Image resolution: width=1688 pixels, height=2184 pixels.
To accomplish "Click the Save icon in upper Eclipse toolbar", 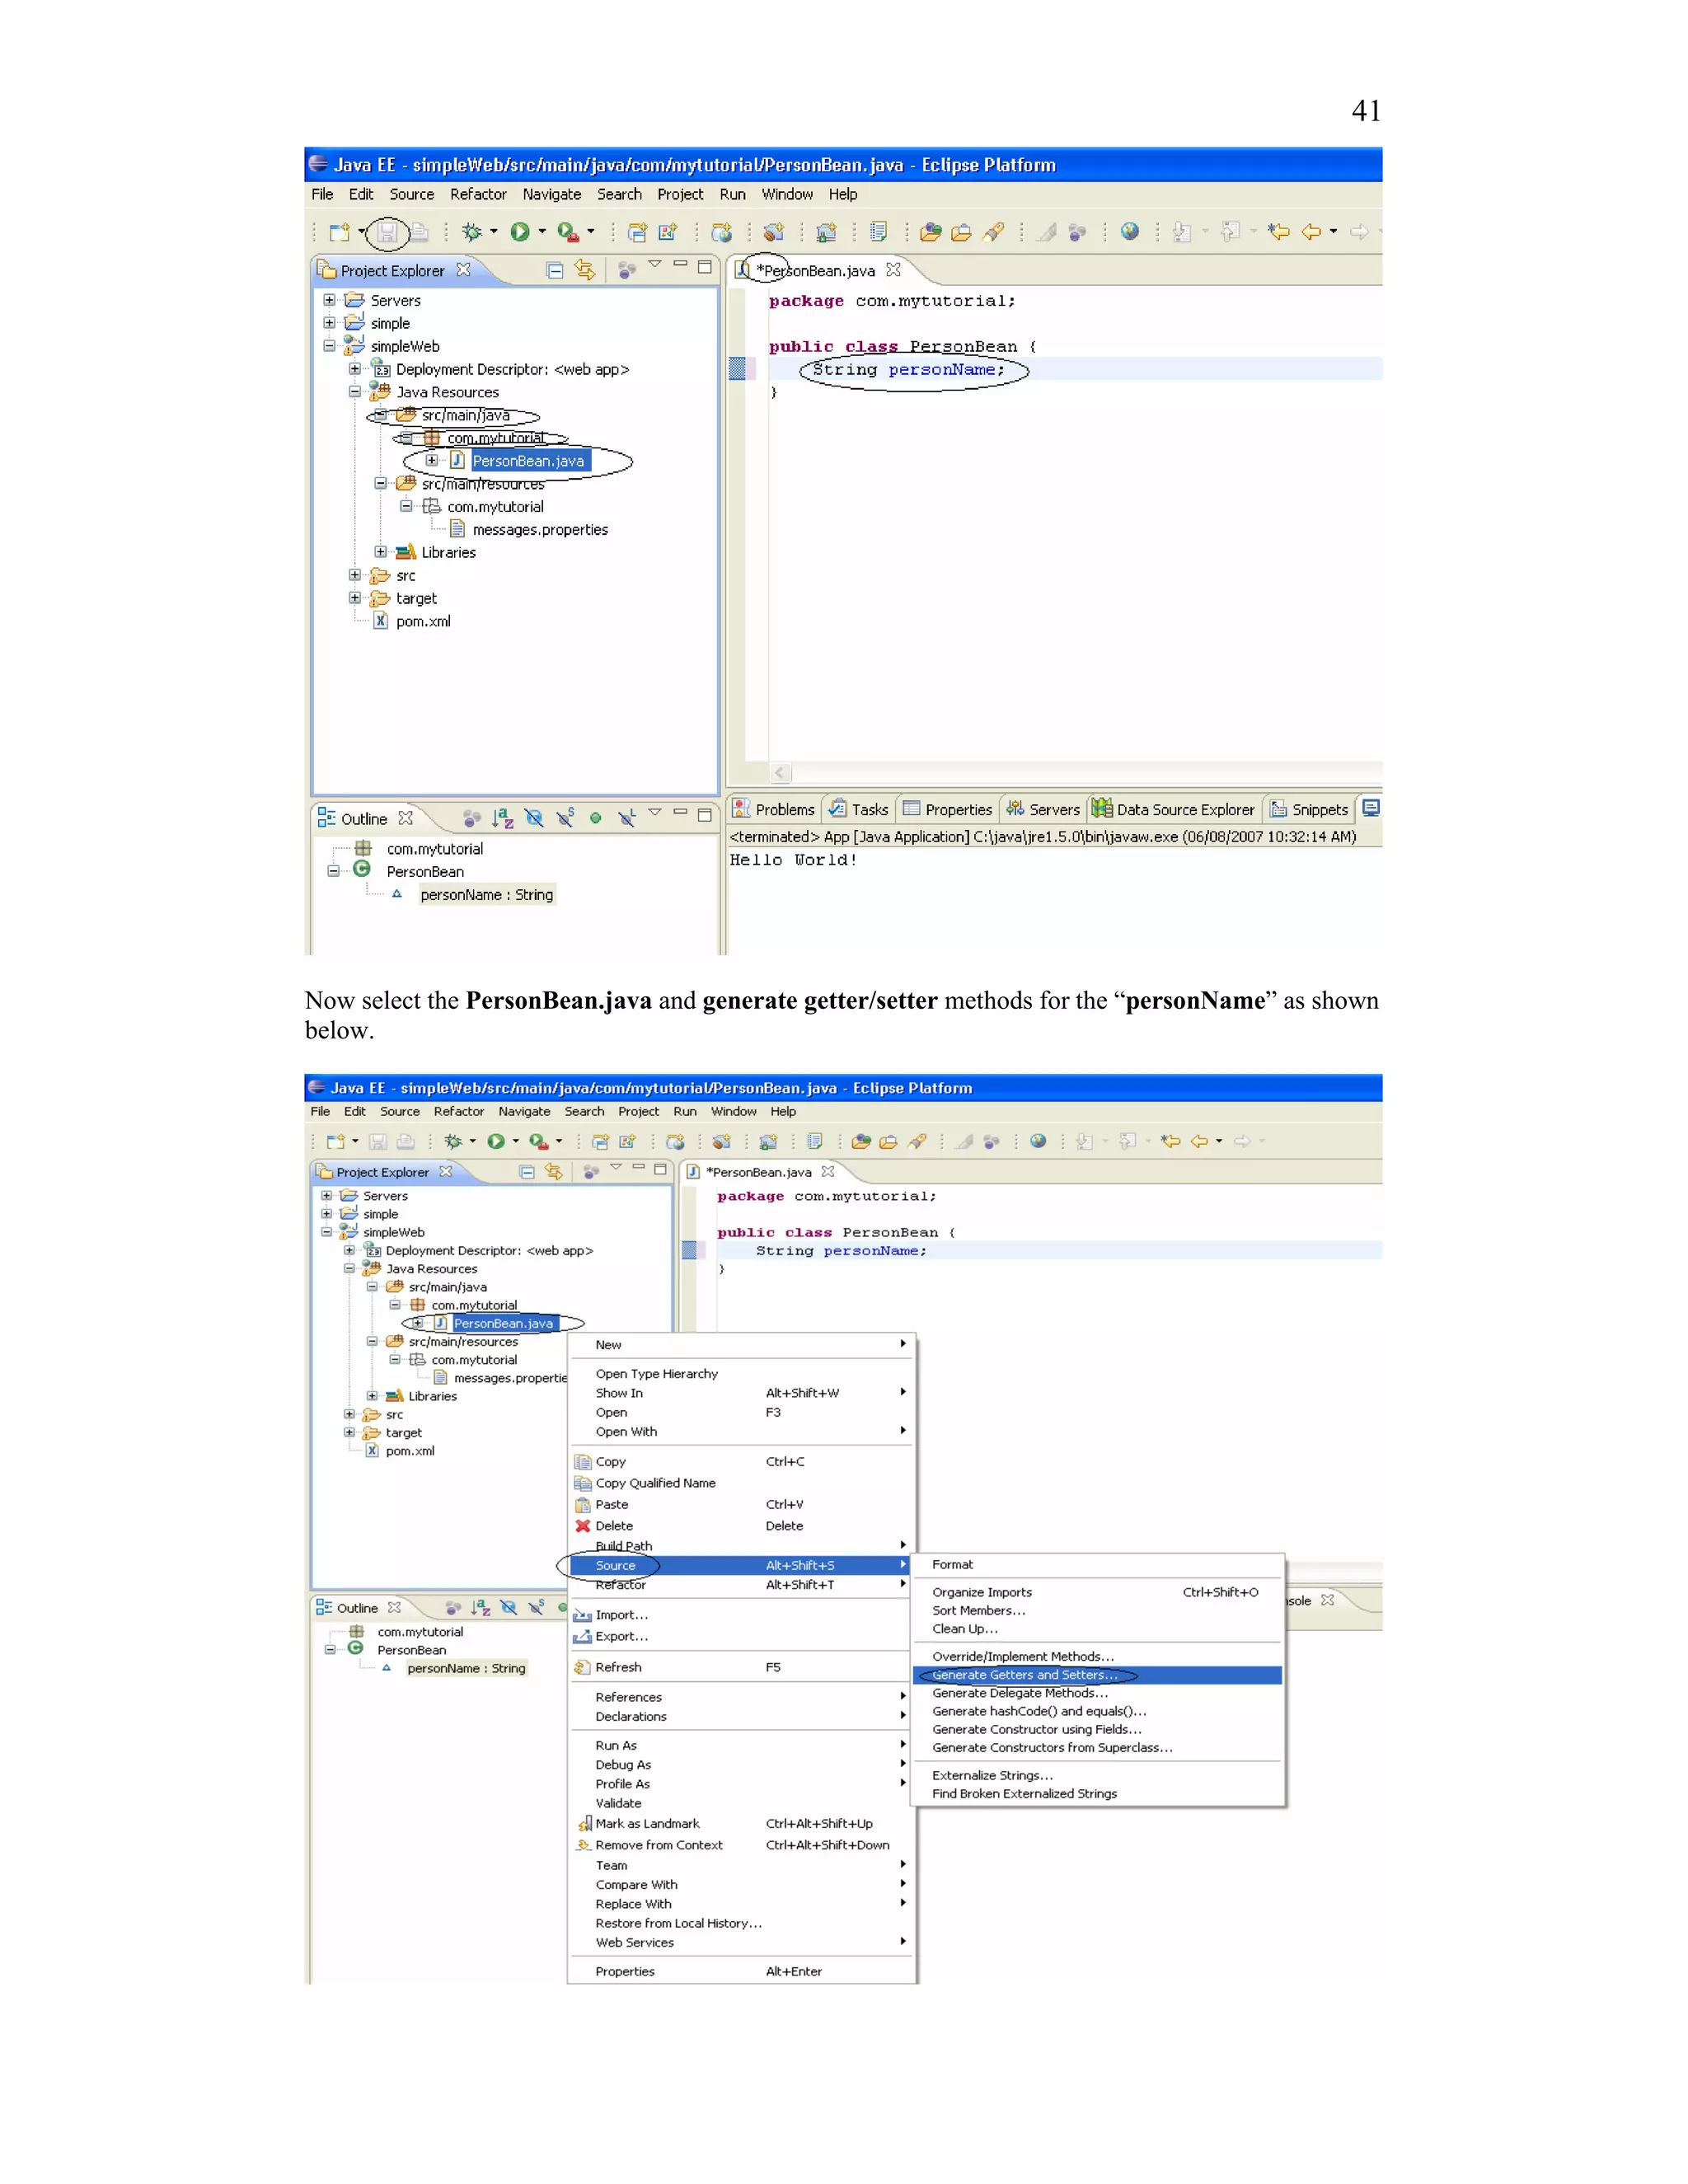I will [x=387, y=233].
